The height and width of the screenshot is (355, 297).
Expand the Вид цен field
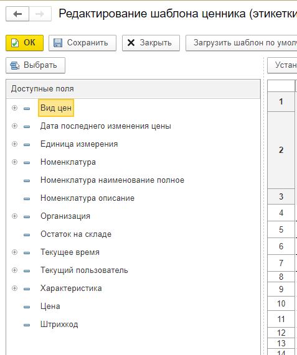(14, 108)
